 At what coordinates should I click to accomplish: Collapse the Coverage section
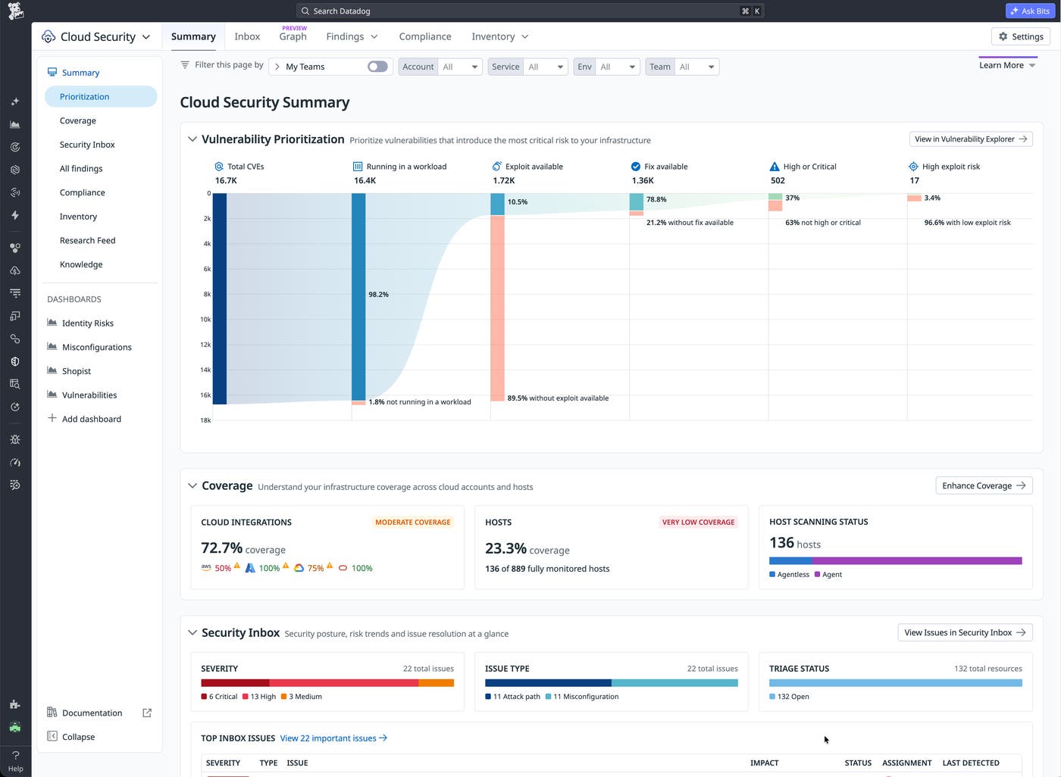(192, 485)
